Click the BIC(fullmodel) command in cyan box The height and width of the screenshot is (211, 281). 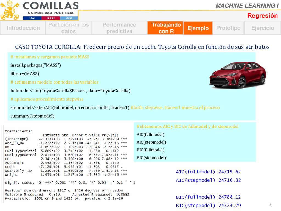151,150
